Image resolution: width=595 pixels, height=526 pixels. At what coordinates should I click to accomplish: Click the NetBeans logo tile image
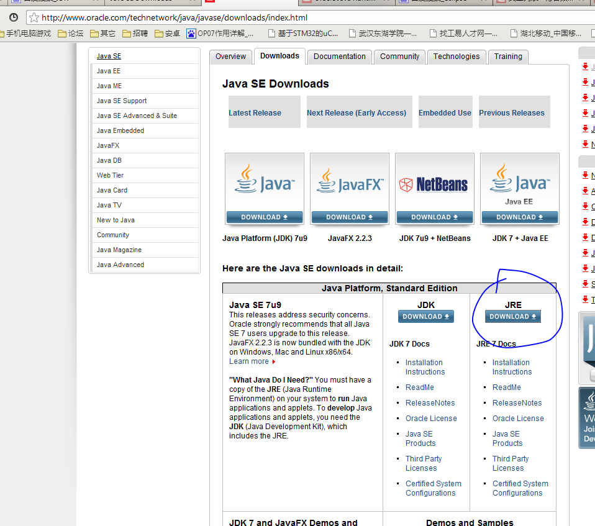(x=435, y=183)
